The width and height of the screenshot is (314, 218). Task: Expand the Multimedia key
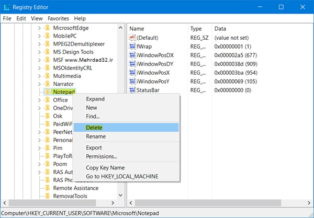click(x=39, y=76)
